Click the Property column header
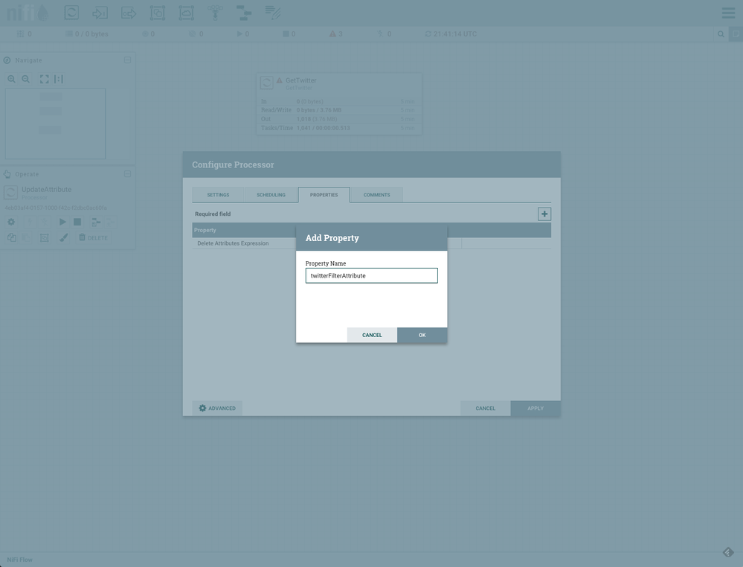Image resolution: width=743 pixels, height=567 pixels. click(x=205, y=230)
